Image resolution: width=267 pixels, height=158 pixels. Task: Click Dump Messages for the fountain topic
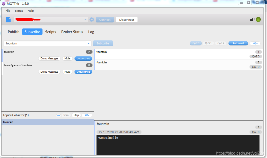coord(49,58)
